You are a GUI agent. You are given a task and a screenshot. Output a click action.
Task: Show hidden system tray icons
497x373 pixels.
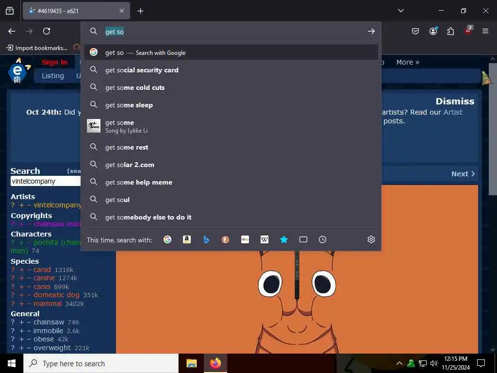pos(399,363)
